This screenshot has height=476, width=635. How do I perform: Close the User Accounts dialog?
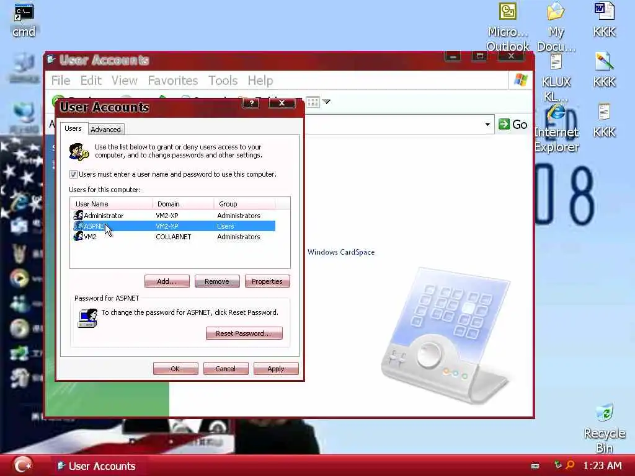tap(282, 104)
